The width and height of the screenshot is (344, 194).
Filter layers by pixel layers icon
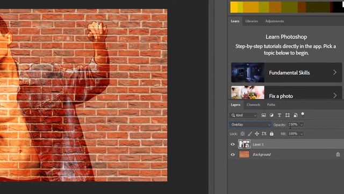pyautogui.click(x=263, y=115)
